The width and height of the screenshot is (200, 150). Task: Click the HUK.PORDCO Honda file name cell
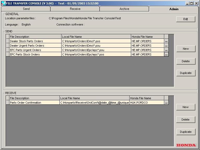pyautogui.click(x=147, y=103)
